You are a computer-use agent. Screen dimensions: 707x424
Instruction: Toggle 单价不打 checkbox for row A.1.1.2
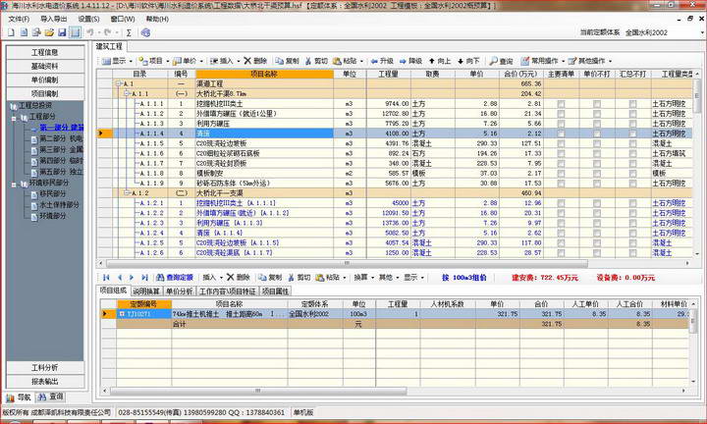[x=597, y=114]
